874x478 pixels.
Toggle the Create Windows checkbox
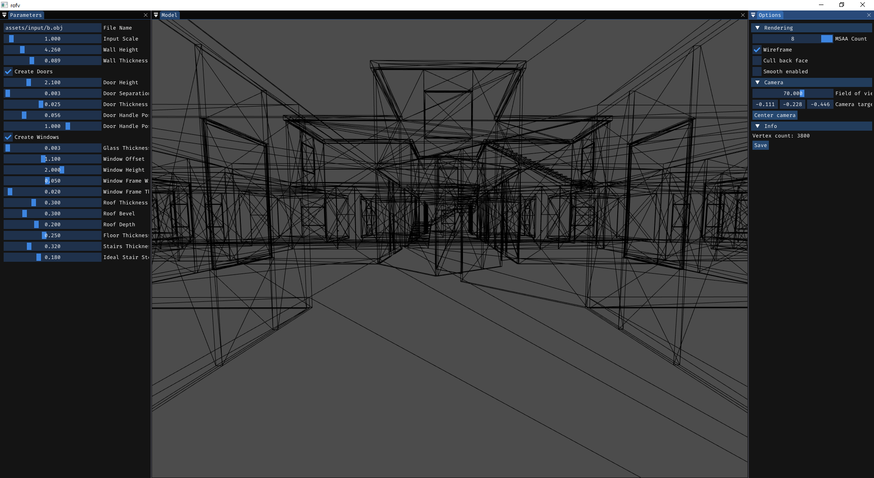tap(8, 137)
